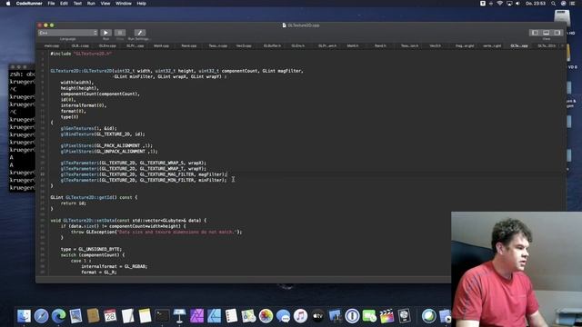The width and height of the screenshot is (582, 327).
Task: Open 1Password from the Dock
Action: click(x=352, y=316)
